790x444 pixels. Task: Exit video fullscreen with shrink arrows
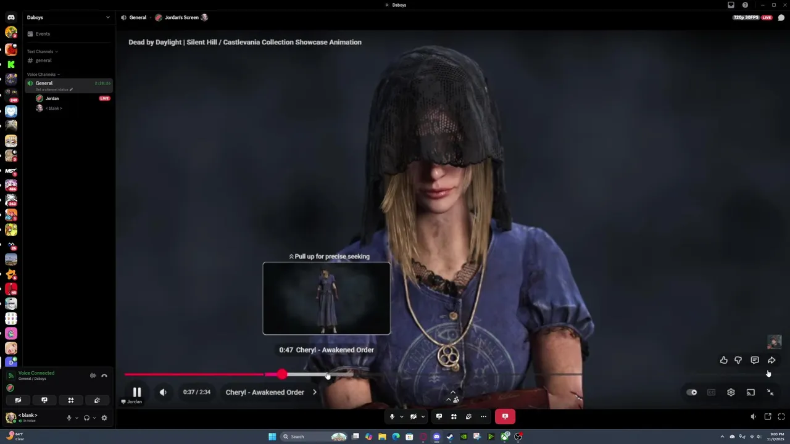click(770, 392)
